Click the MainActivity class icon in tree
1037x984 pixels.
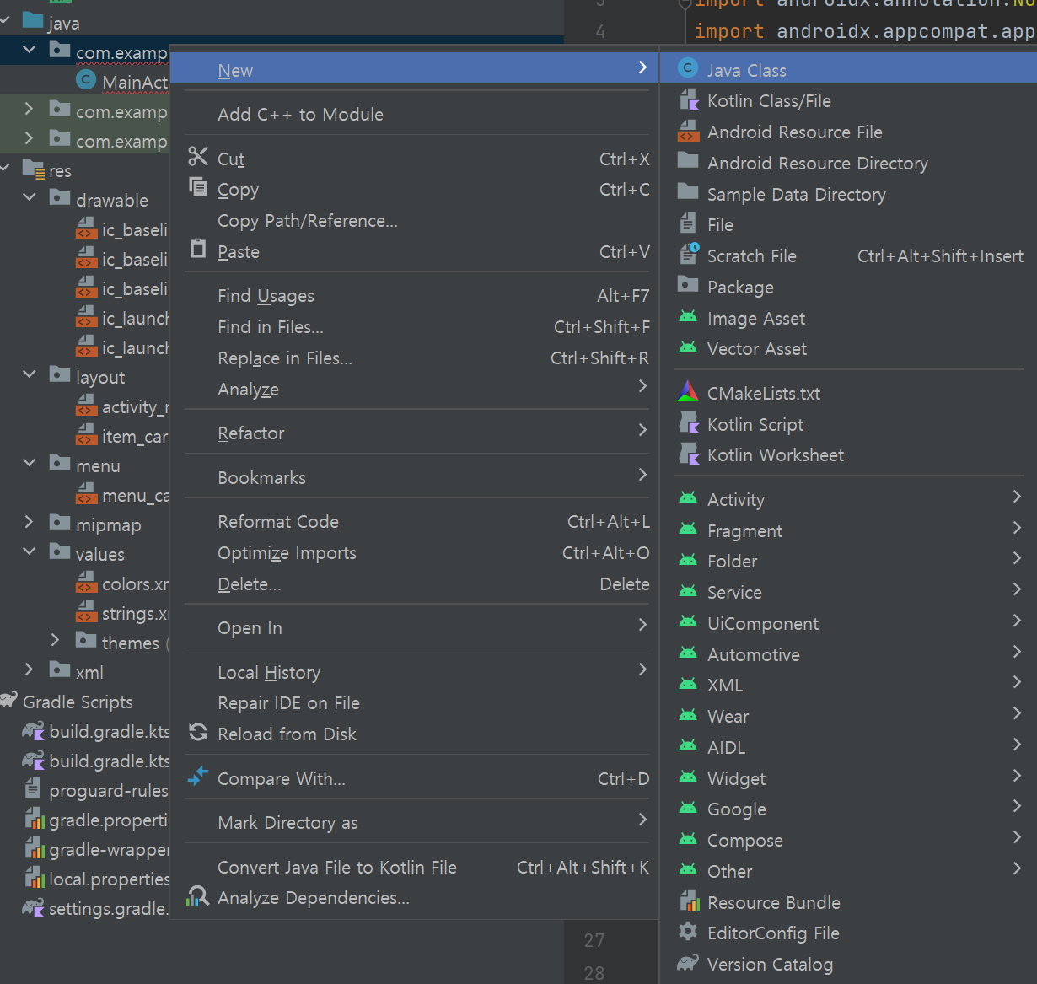(86, 80)
